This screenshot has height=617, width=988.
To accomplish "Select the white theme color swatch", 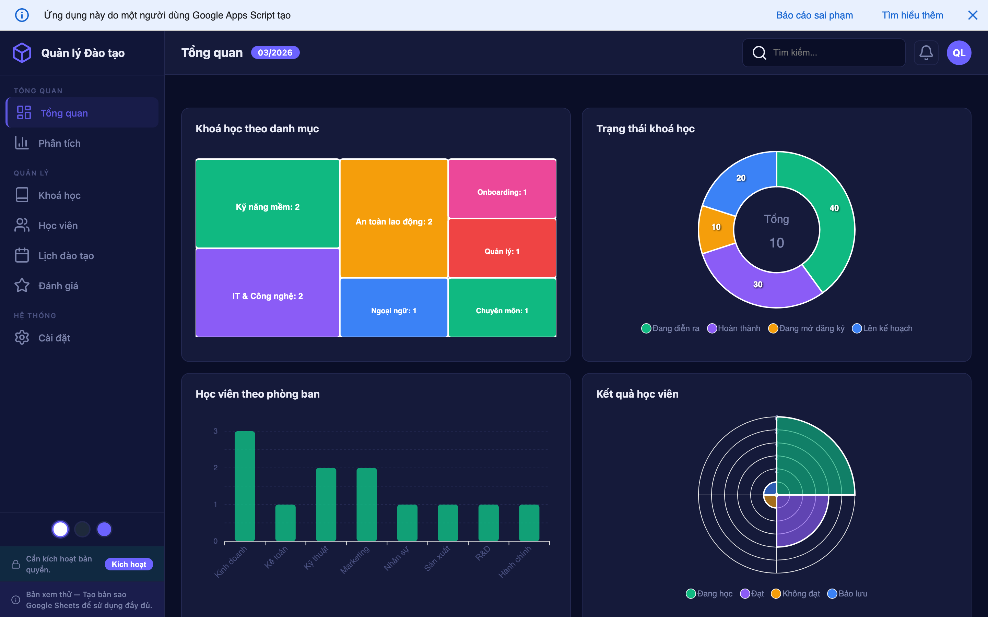I will click(60, 529).
